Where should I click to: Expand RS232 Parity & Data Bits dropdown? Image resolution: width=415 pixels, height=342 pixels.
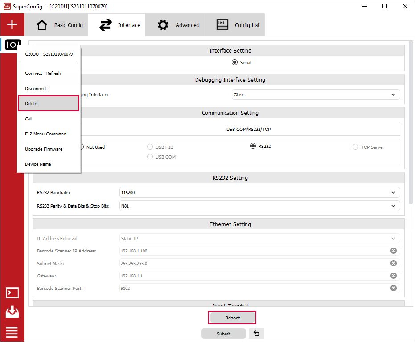tap(259, 206)
